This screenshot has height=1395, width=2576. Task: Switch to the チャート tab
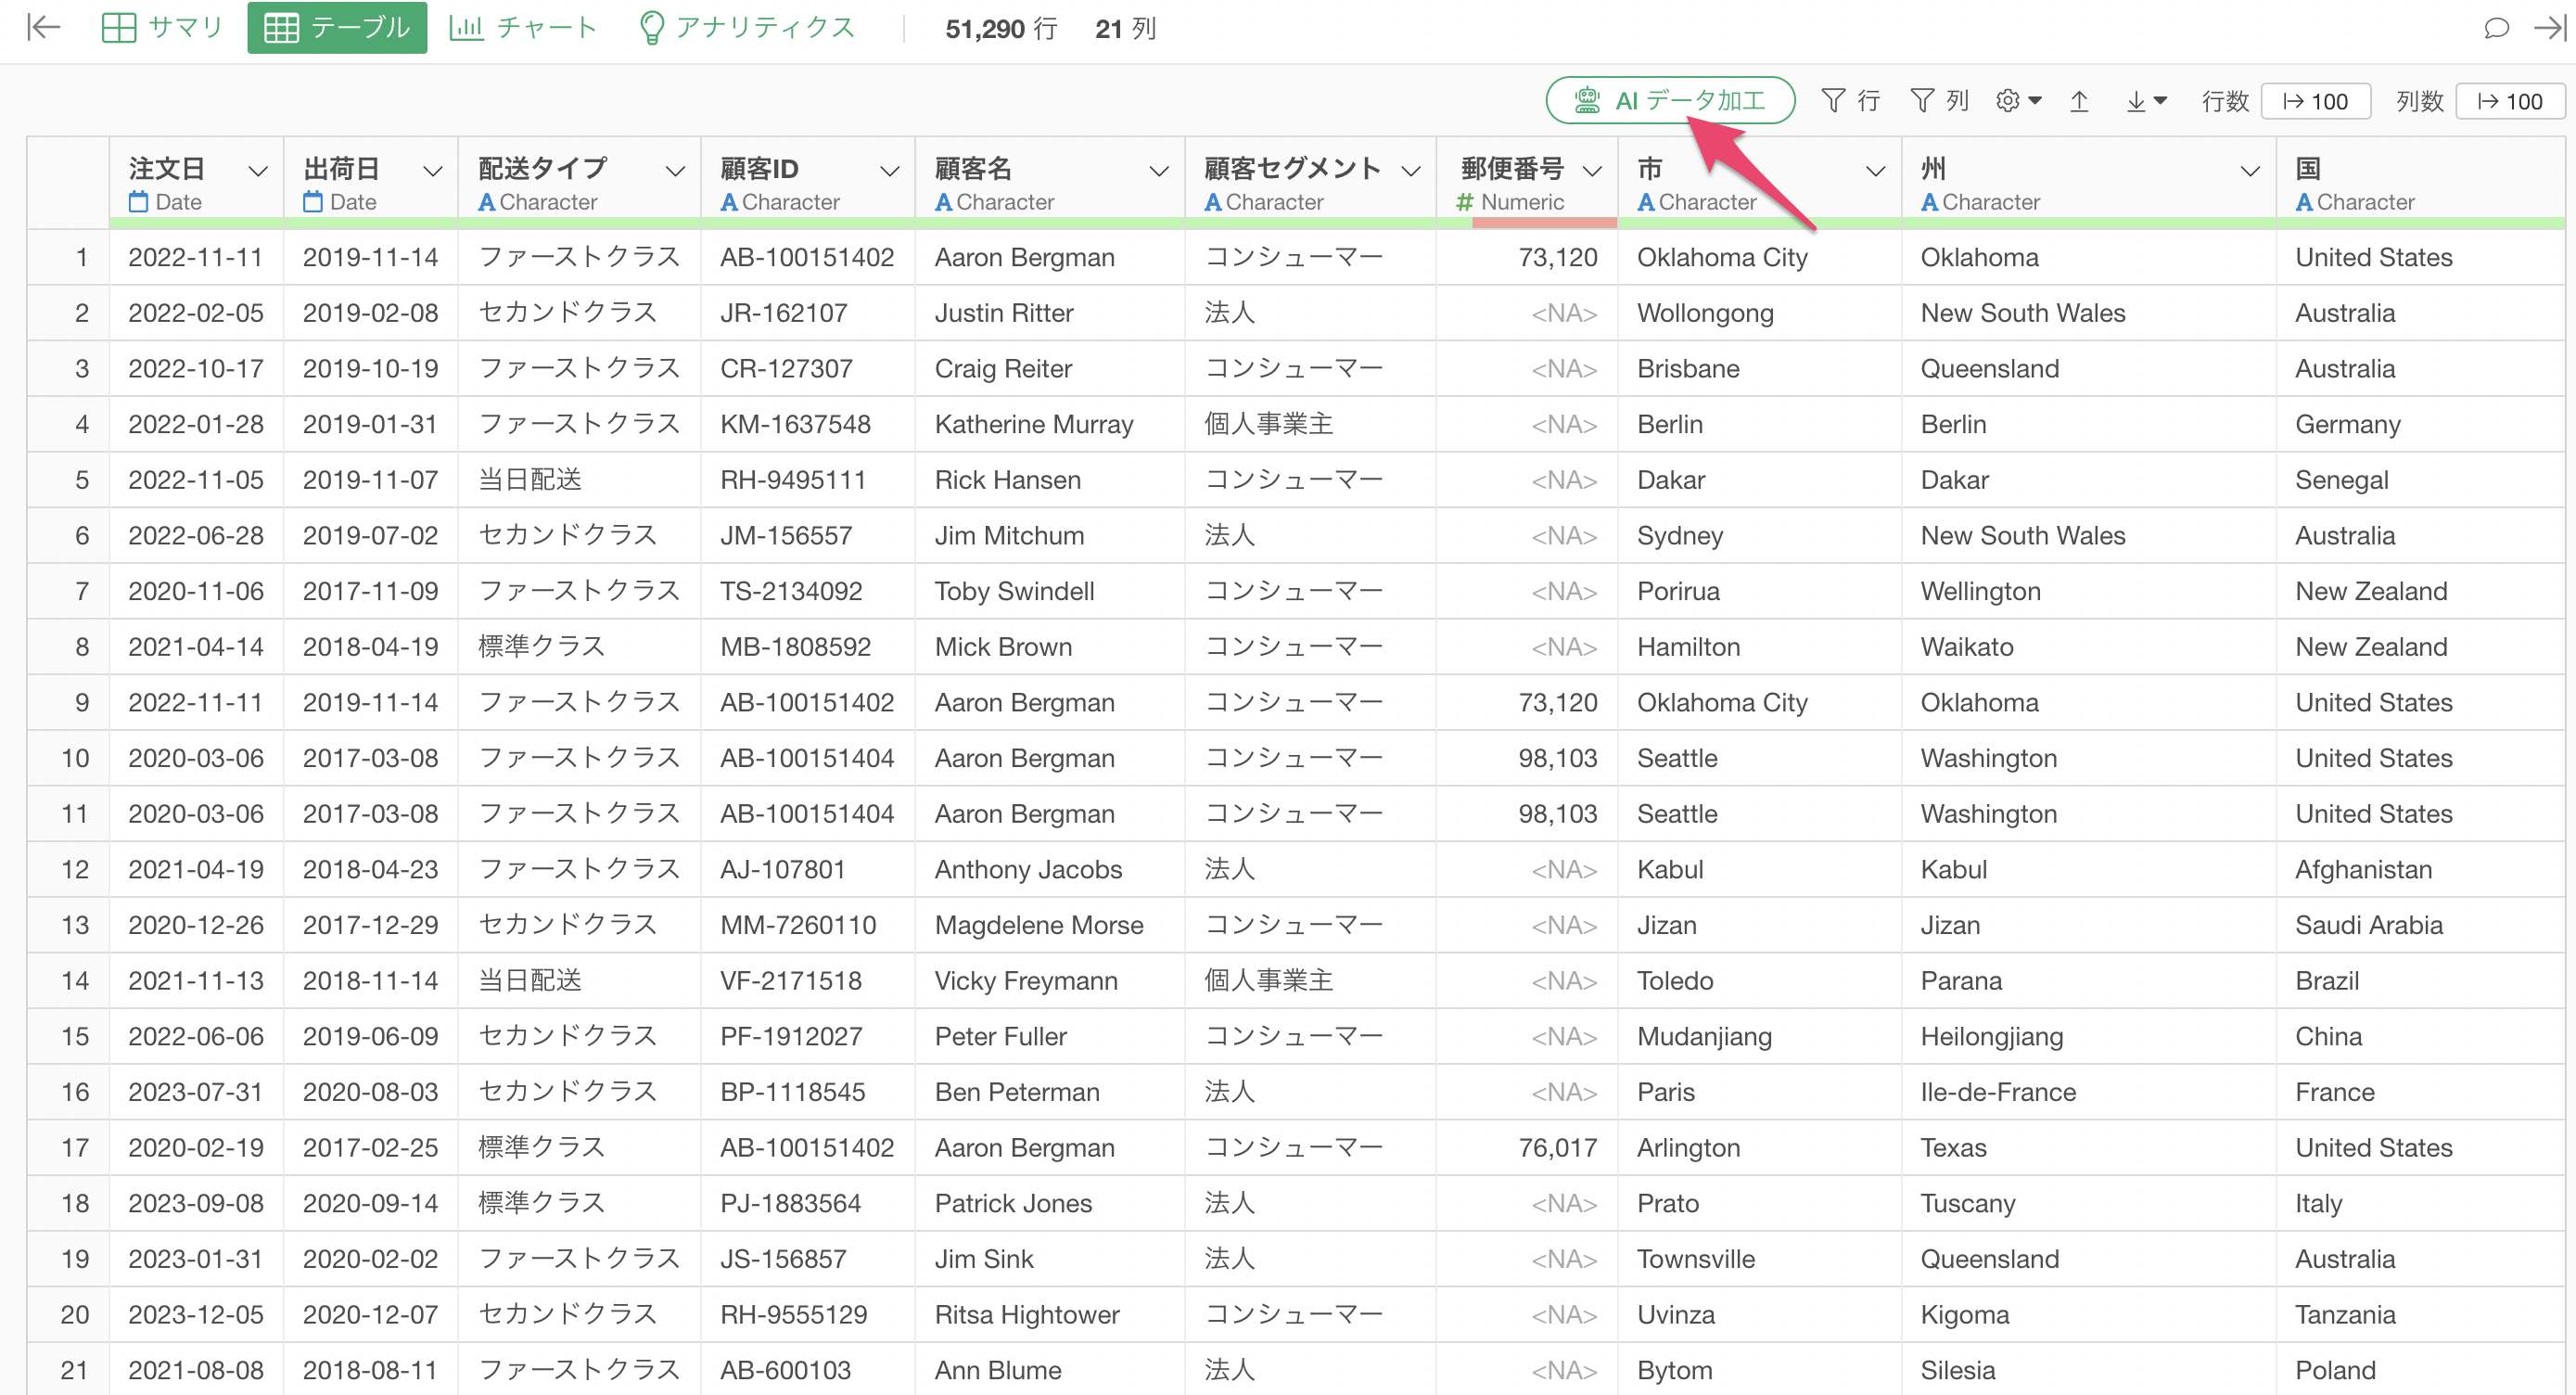(x=523, y=27)
